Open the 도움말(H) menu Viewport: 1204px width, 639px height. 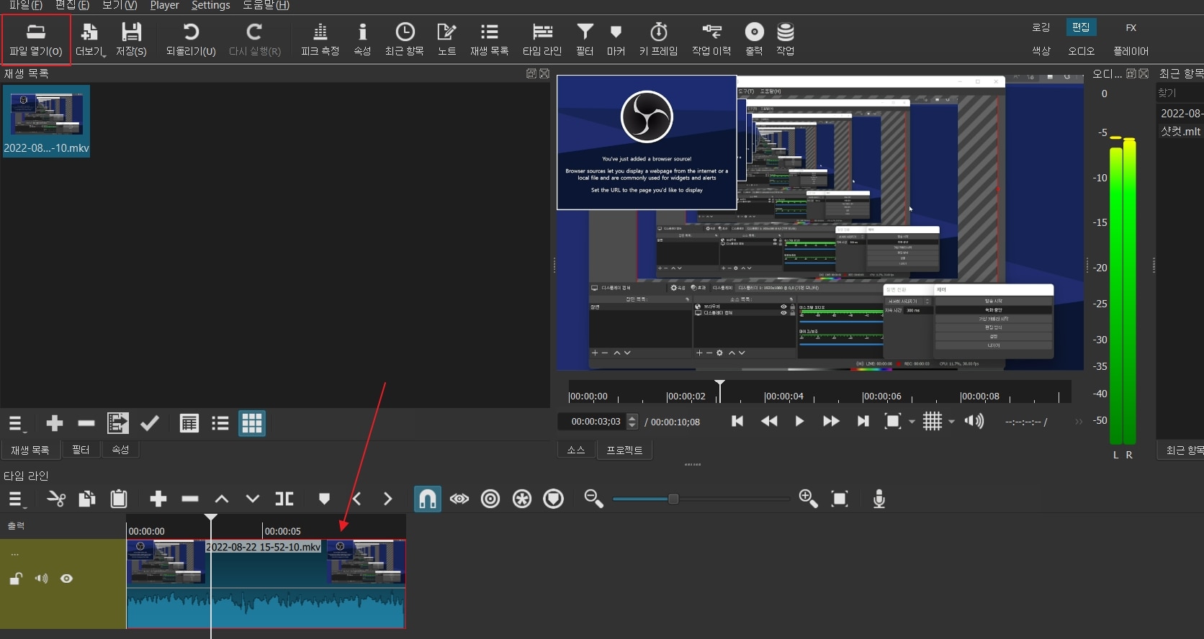pyautogui.click(x=266, y=6)
